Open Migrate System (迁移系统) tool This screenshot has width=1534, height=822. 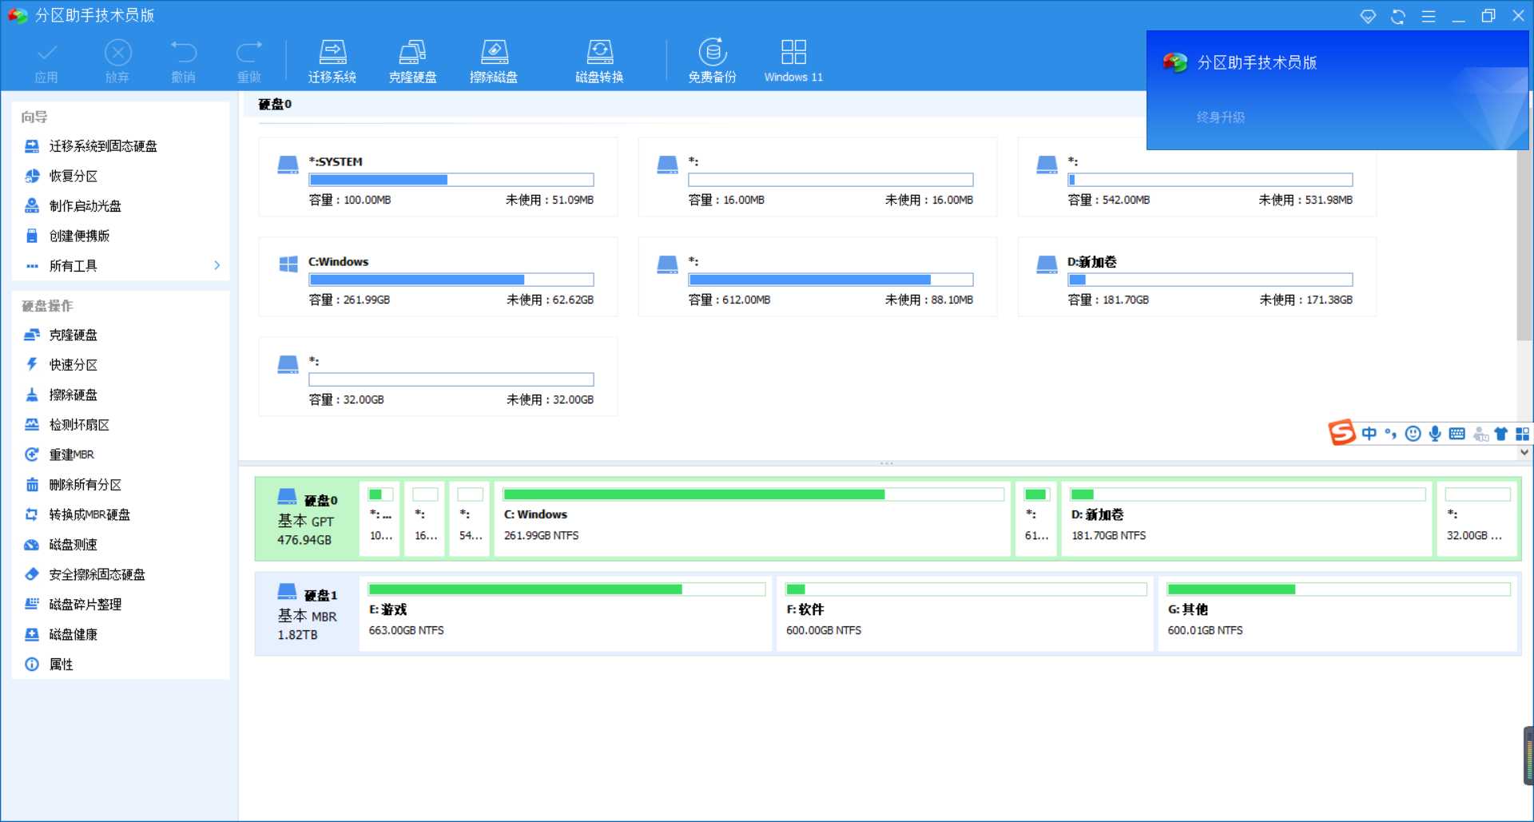point(332,61)
